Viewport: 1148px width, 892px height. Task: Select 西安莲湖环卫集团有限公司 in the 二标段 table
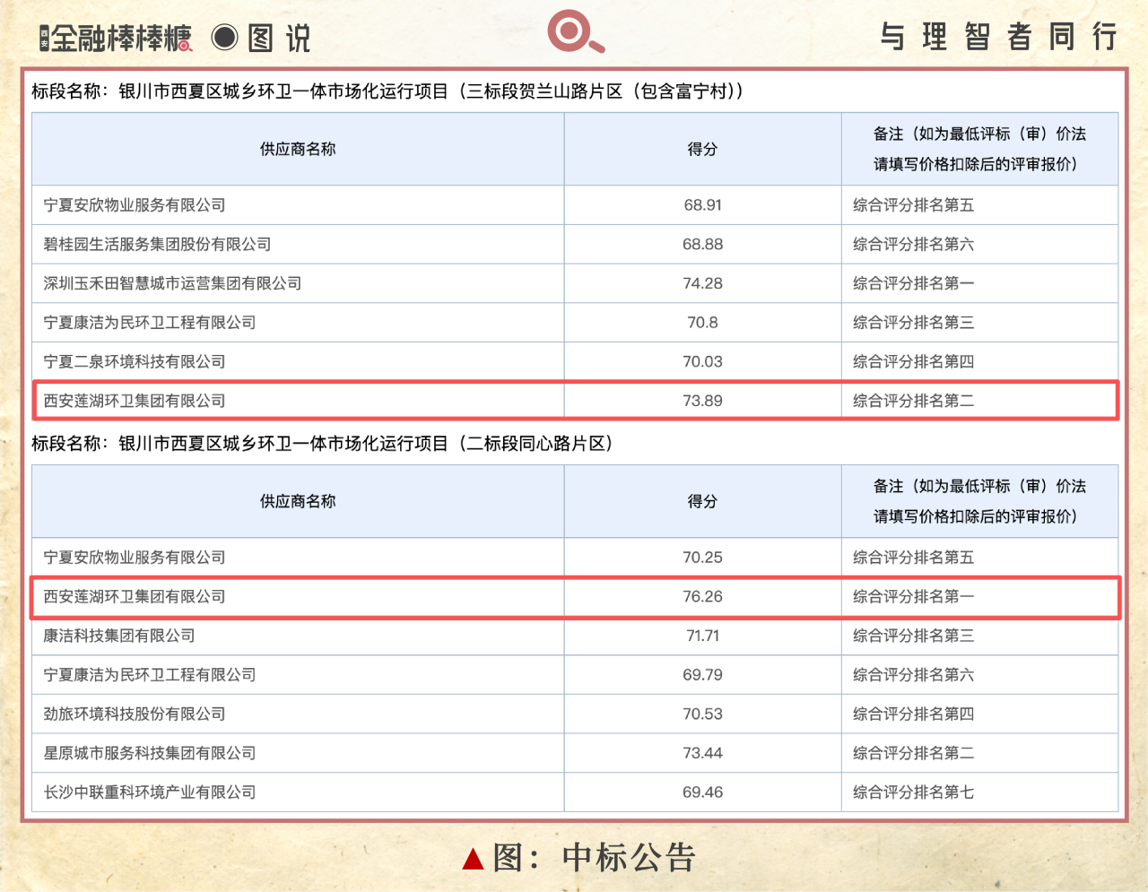coord(135,596)
